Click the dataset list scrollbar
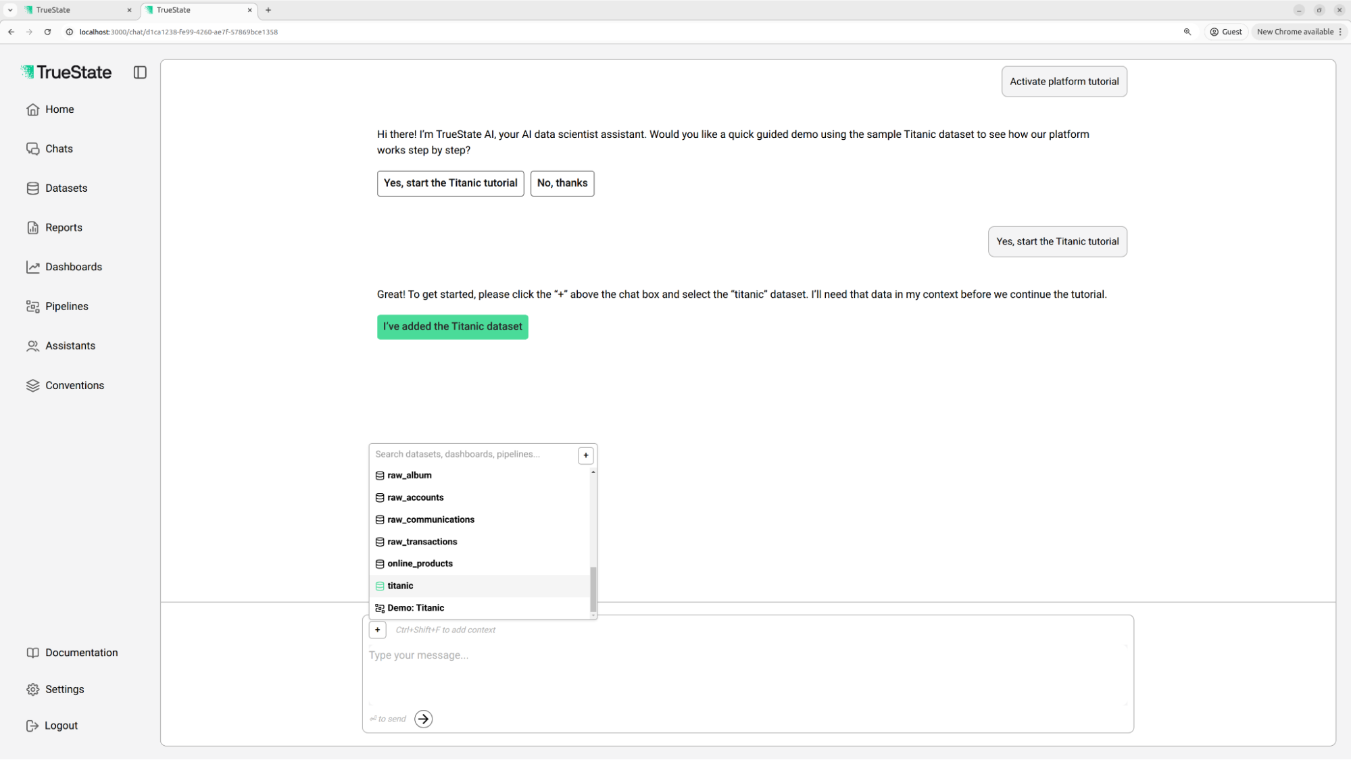This screenshot has height=760, width=1351. point(593,588)
